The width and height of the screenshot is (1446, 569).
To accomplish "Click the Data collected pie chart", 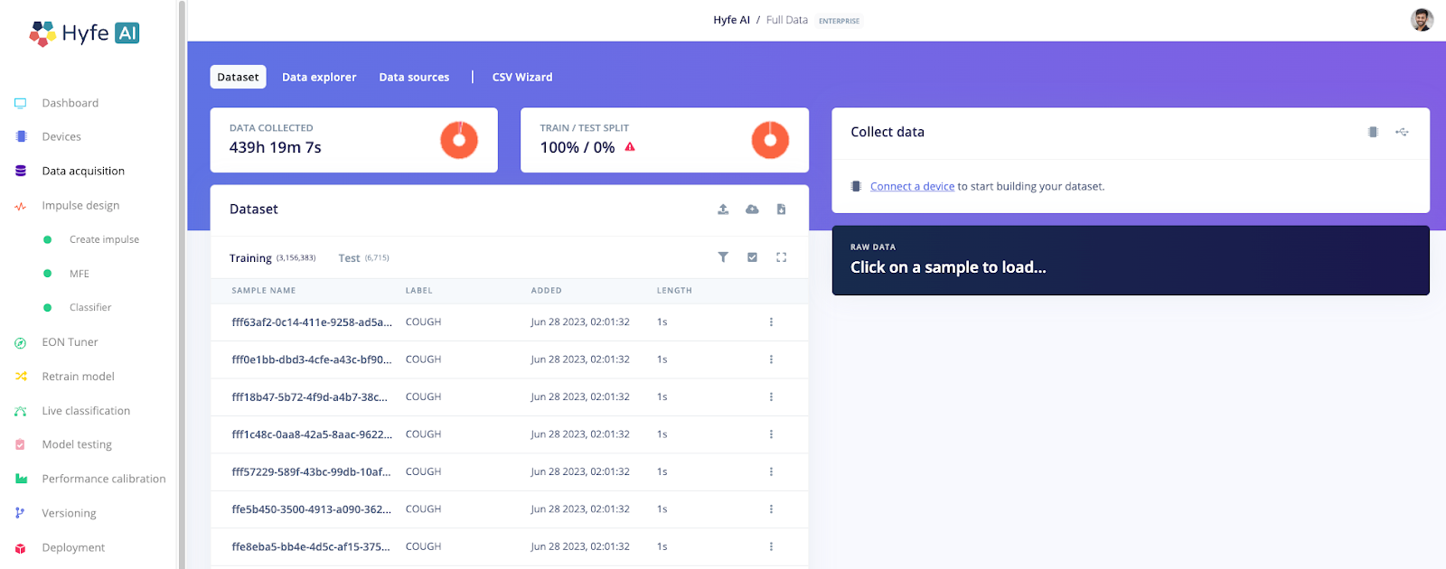I will coord(459,140).
